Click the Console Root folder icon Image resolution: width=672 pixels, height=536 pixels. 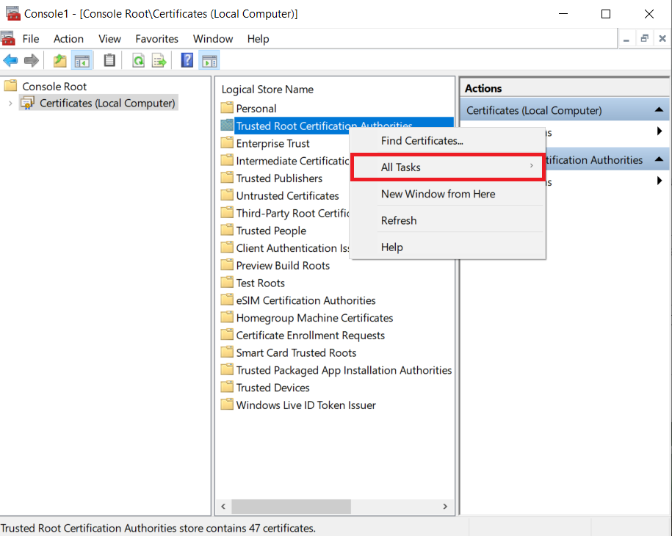(x=11, y=86)
